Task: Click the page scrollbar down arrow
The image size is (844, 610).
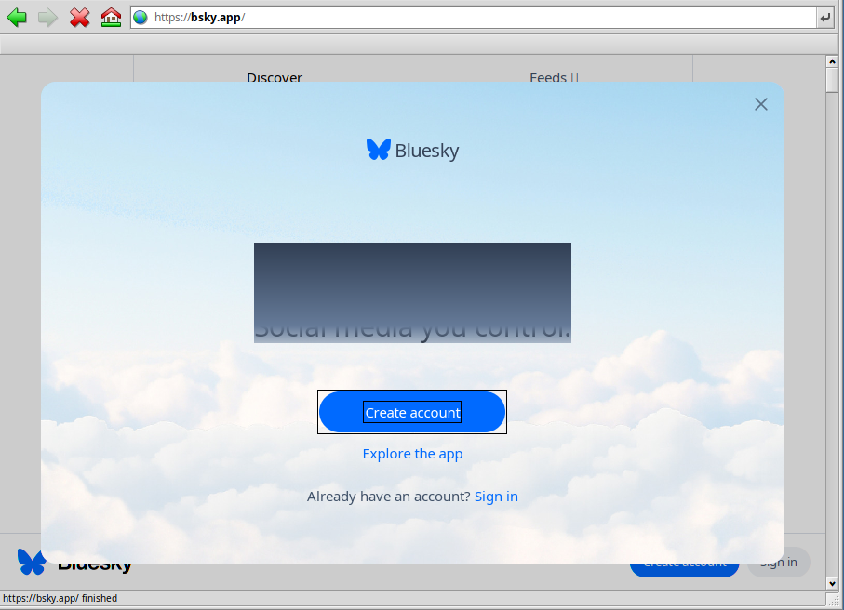Action: 833,583
